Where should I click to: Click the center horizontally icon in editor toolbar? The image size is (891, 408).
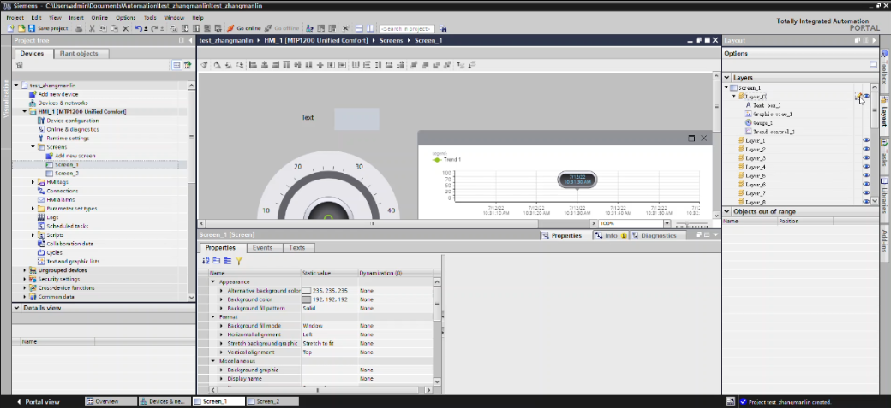coord(264,65)
